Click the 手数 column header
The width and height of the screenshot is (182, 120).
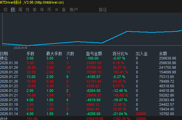point(30,54)
